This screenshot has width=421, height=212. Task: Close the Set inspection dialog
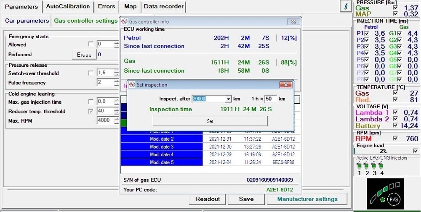(286, 85)
